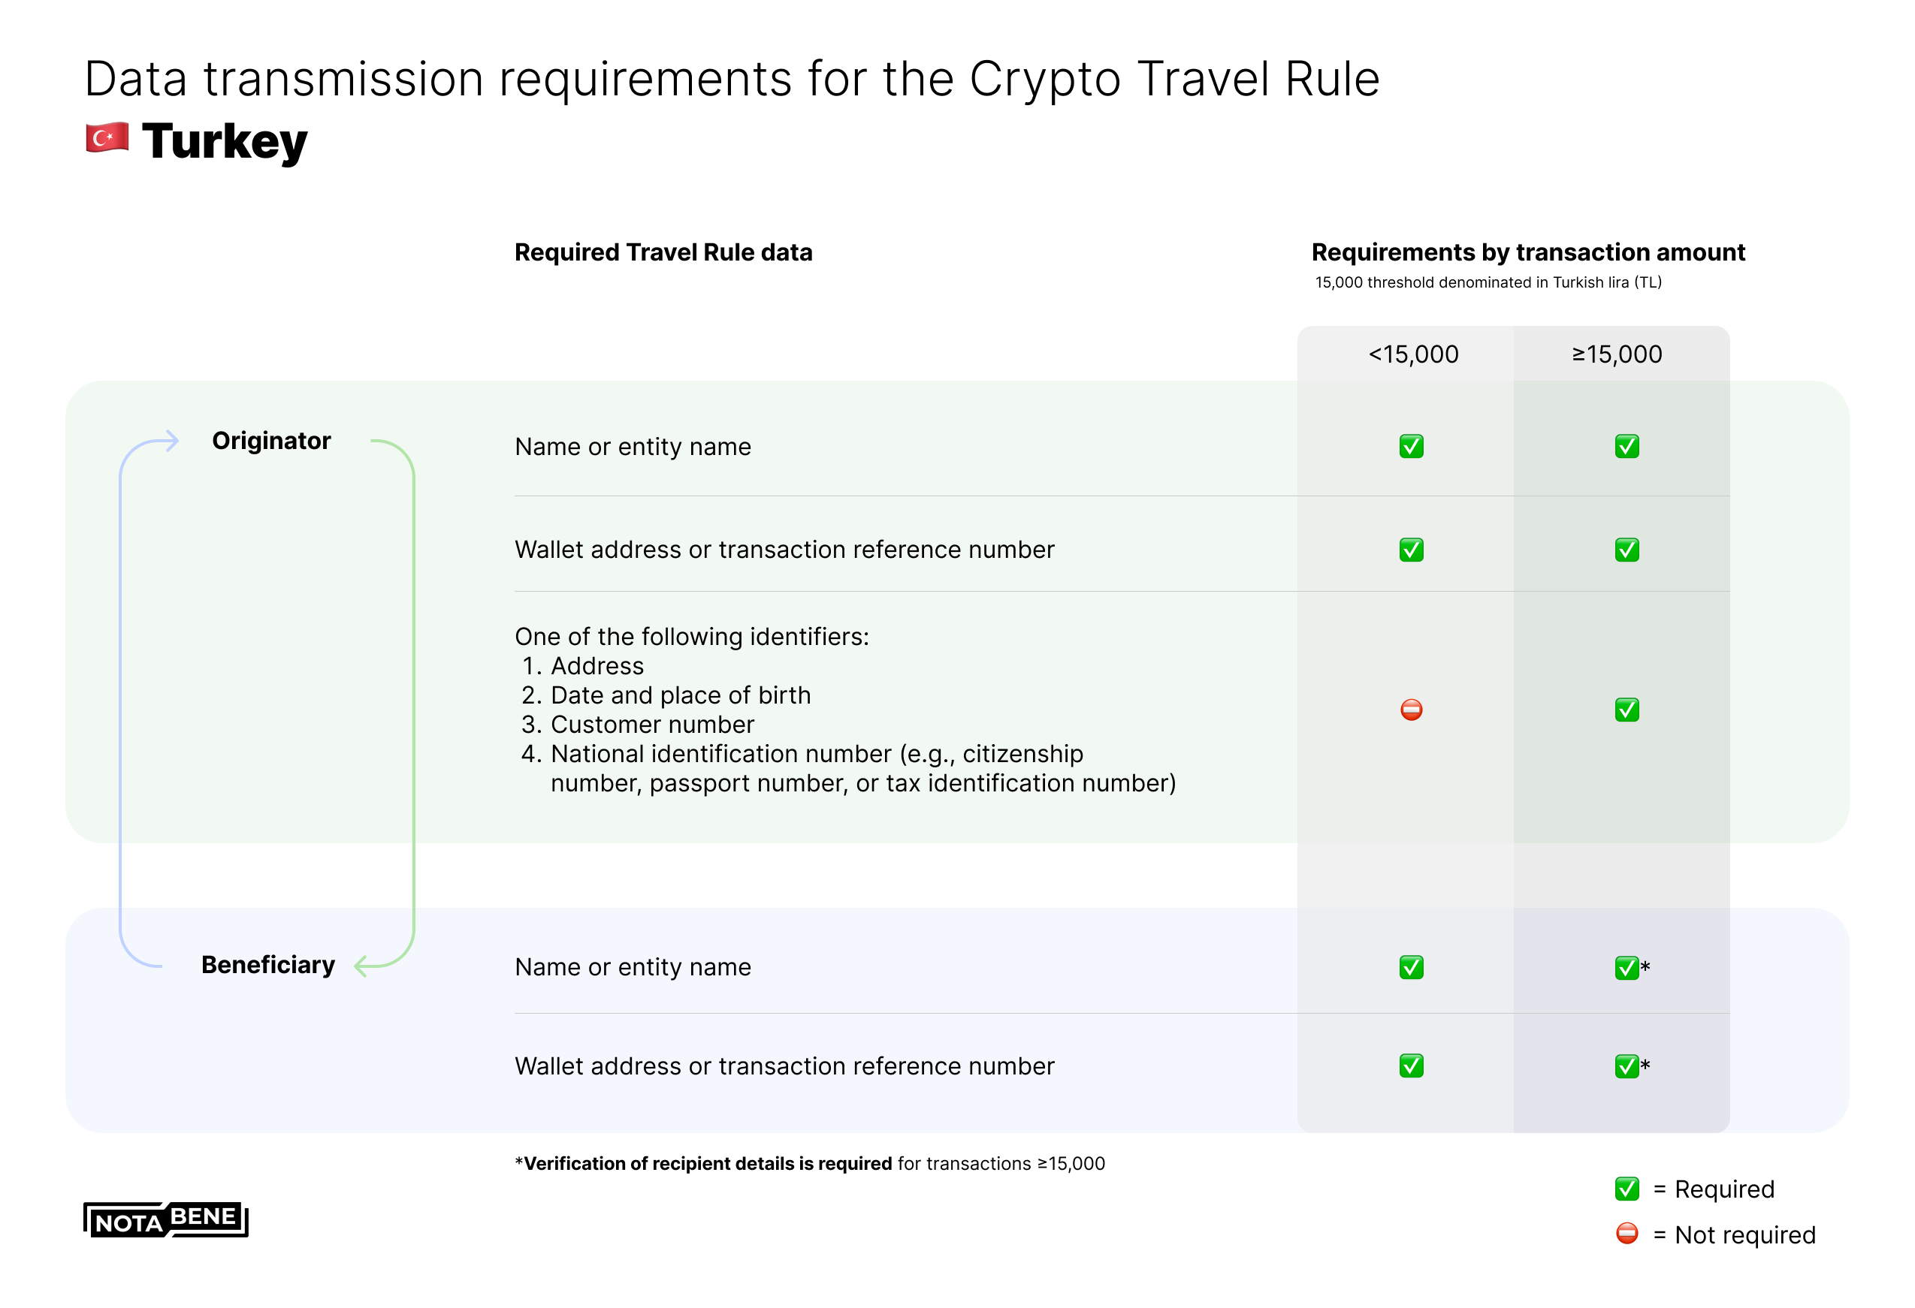1915x1308 pixels.
Task: Click originator wallet address checkmark under ≥15,000
Action: coord(1626,550)
